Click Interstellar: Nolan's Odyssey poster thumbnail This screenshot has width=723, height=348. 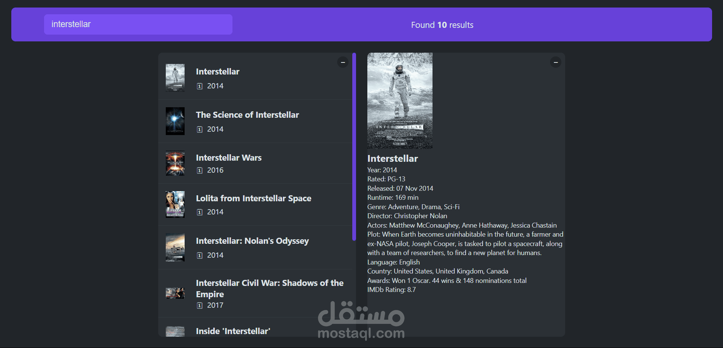(x=175, y=247)
